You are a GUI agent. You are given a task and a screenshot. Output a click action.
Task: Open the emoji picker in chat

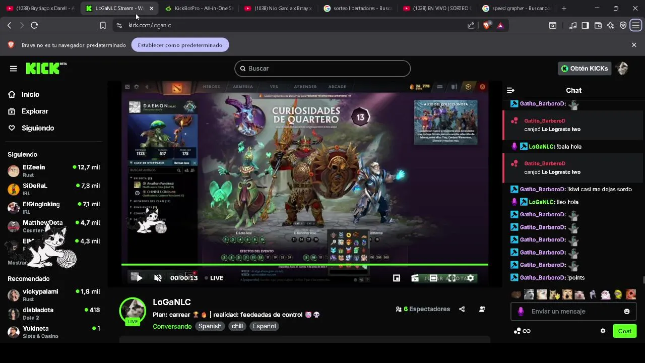point(627,312)
